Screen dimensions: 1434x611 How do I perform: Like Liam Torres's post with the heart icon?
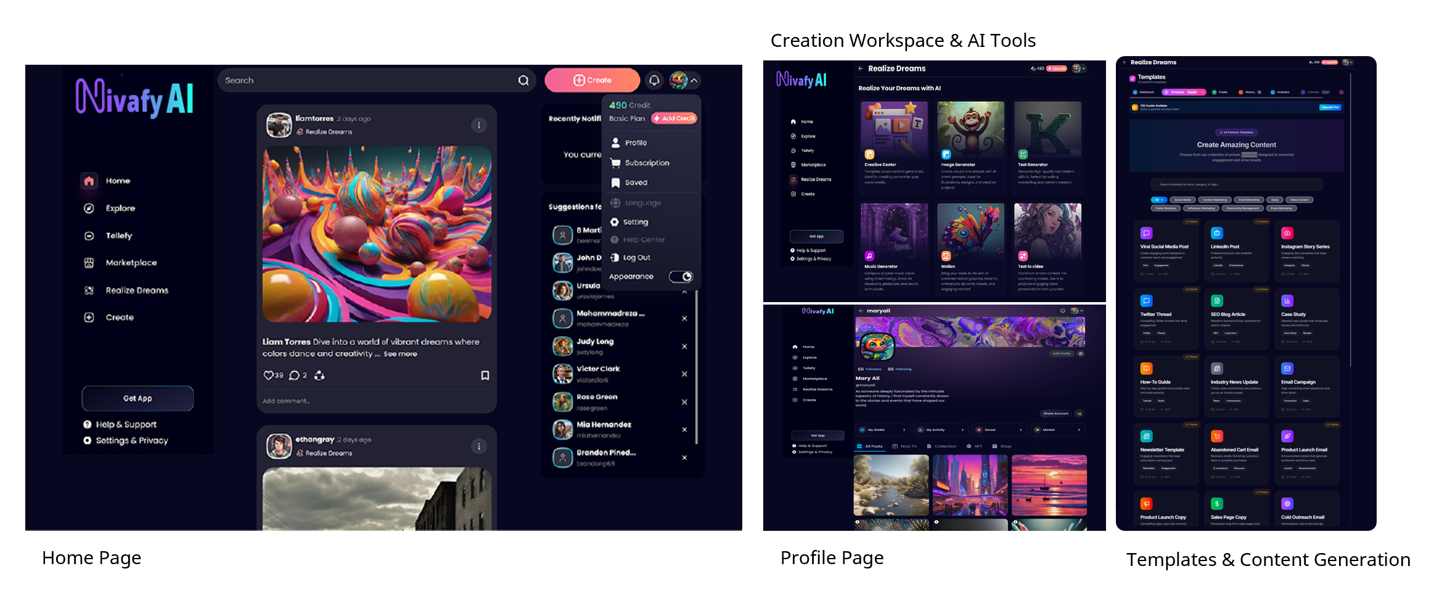pos(268,375)
